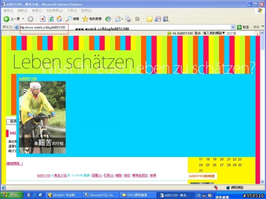Expand the address bar dropdown list
266x199 pixels.
tap(233, 27)
